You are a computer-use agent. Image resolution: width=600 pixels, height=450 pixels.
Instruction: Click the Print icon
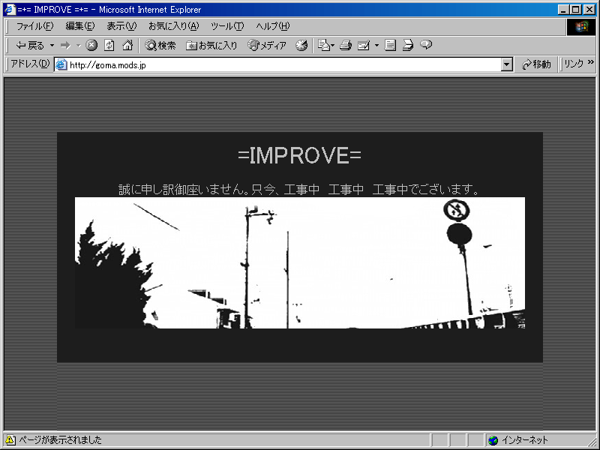[x=346, y=46]
